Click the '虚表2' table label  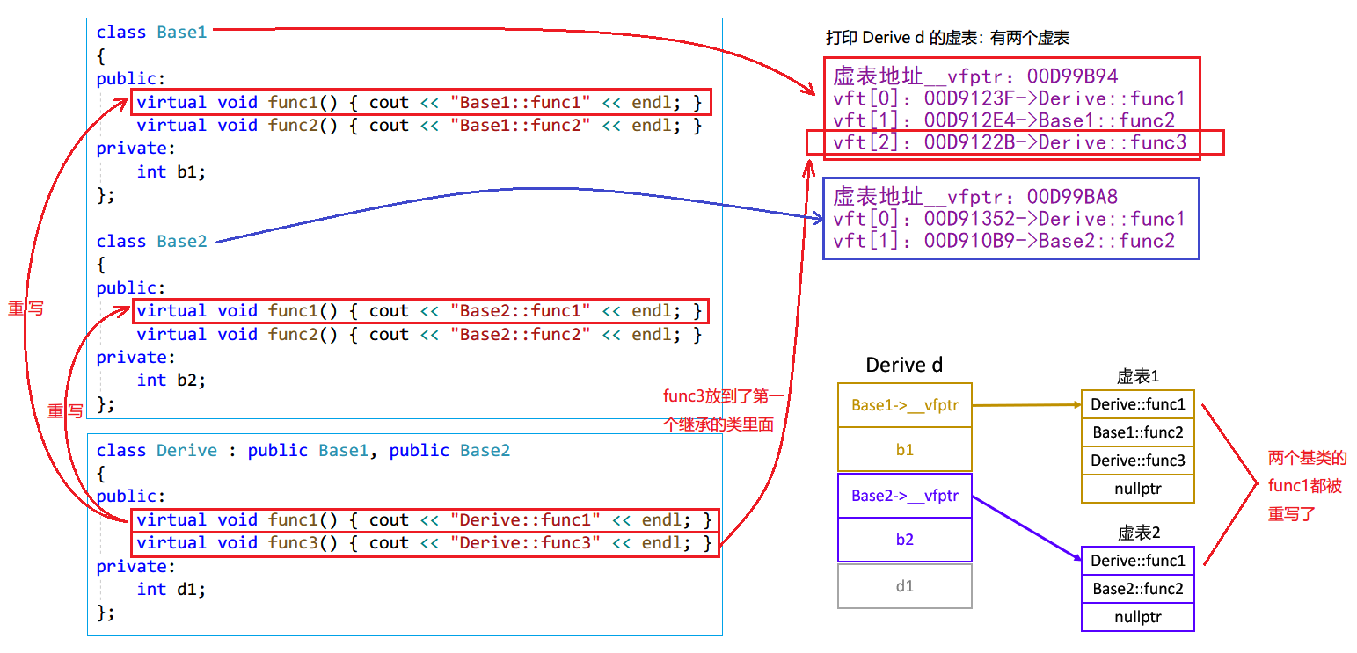[1139, 533]
